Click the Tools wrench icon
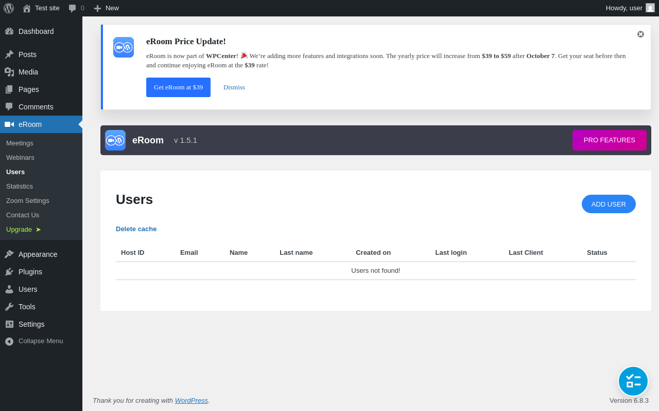Screen dimensions: 659x411 pyautogui.click(x=9, y=307)
